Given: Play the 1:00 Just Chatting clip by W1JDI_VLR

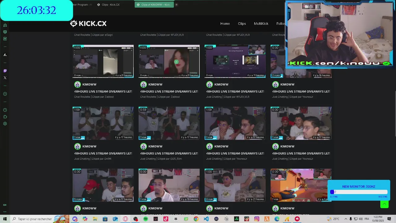Looking at the screenshot, I should 235,61.
